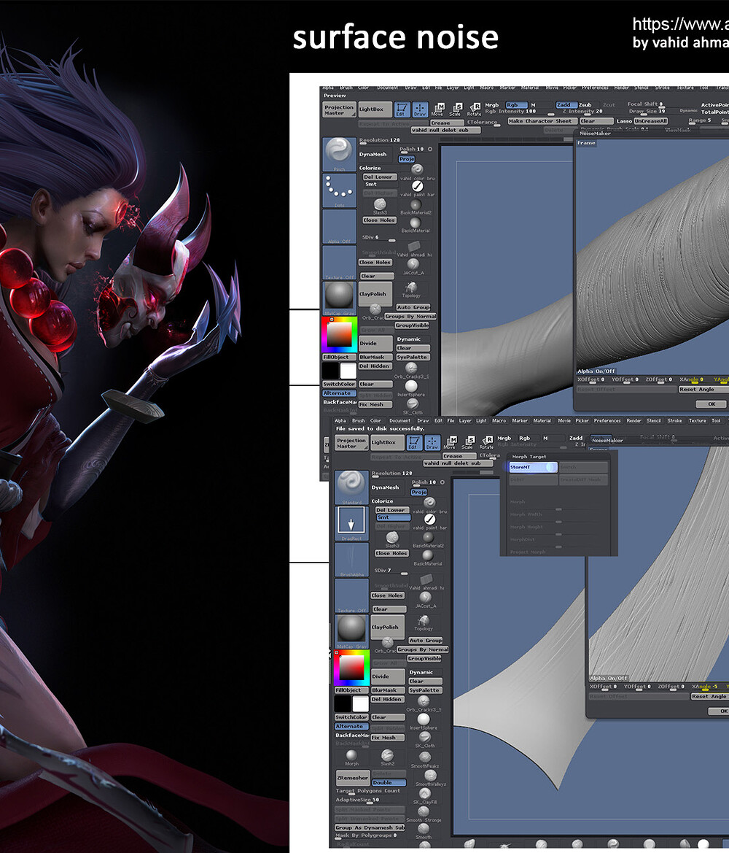Open the Dots stroke type selector
The height and width of the screenshot is (853, 729).
339,190
